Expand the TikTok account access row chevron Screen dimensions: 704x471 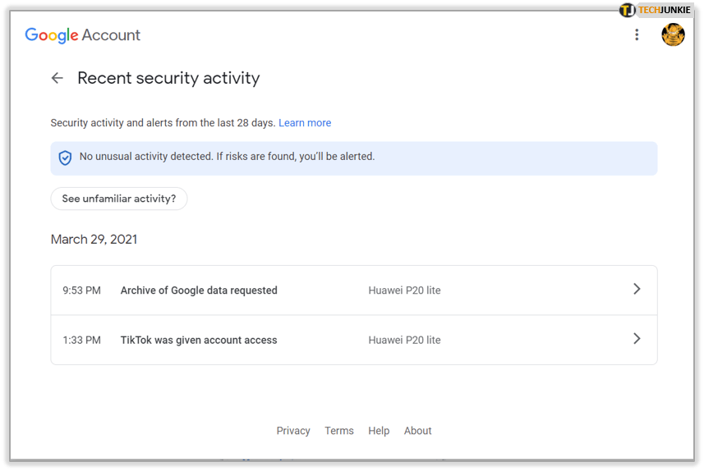[637, 339]
